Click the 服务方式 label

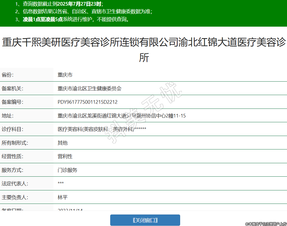(12, 170)
